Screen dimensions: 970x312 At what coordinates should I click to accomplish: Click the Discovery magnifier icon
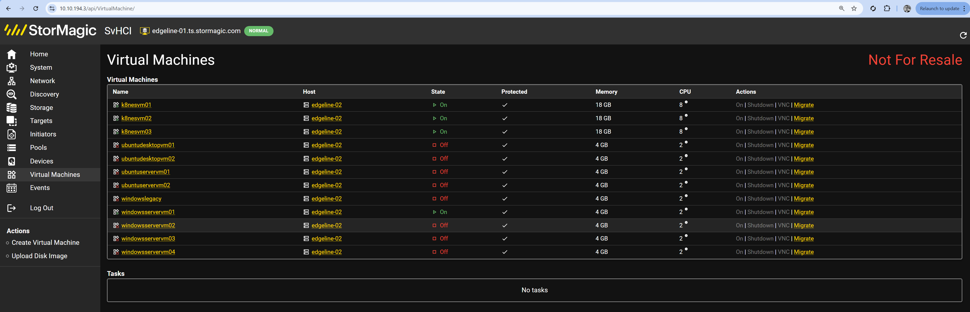[12, 94]
